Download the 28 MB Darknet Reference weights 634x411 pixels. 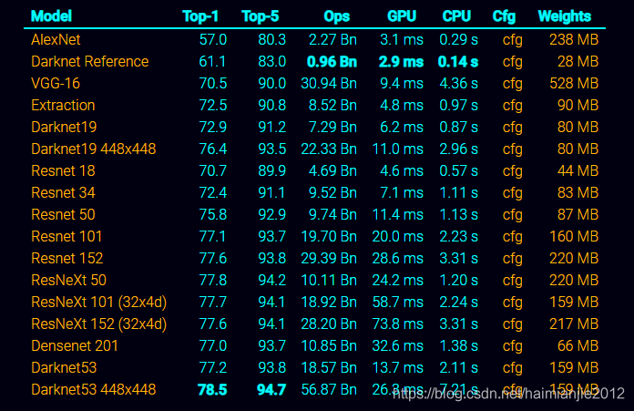pos(578,61)
